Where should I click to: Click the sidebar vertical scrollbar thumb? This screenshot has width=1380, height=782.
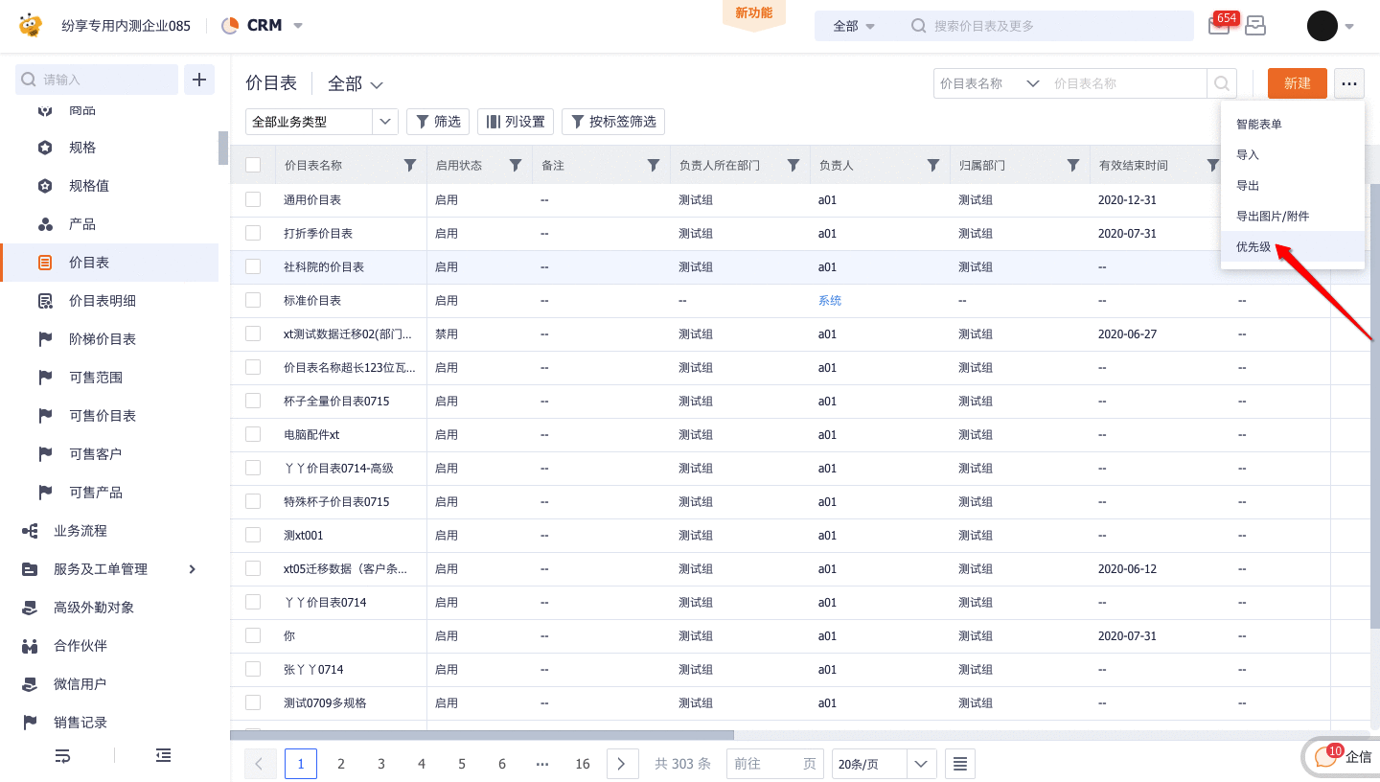click(x=223, y=149)
